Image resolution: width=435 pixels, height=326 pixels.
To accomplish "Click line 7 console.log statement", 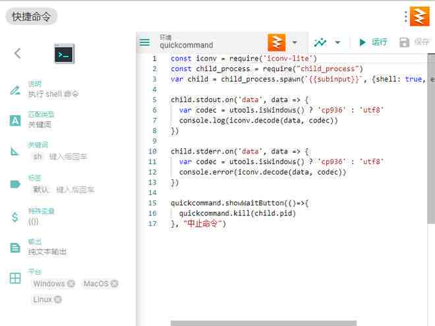I will 258,121.
